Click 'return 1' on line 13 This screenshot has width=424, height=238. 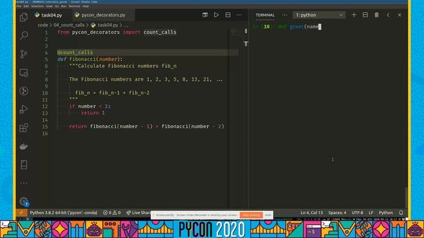point(93,113)
